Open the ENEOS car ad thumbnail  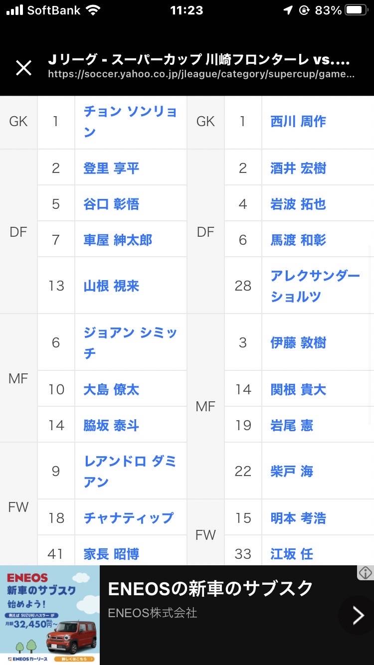pos(50,615)
